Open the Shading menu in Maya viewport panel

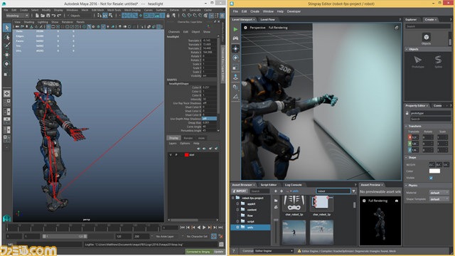(x=29, y=22)
